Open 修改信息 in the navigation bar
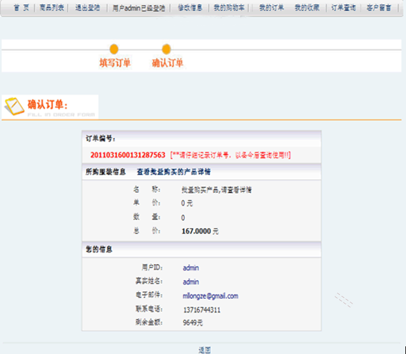Screen dimensions: 406x354 pyautogui.click(x=190, y=8)
